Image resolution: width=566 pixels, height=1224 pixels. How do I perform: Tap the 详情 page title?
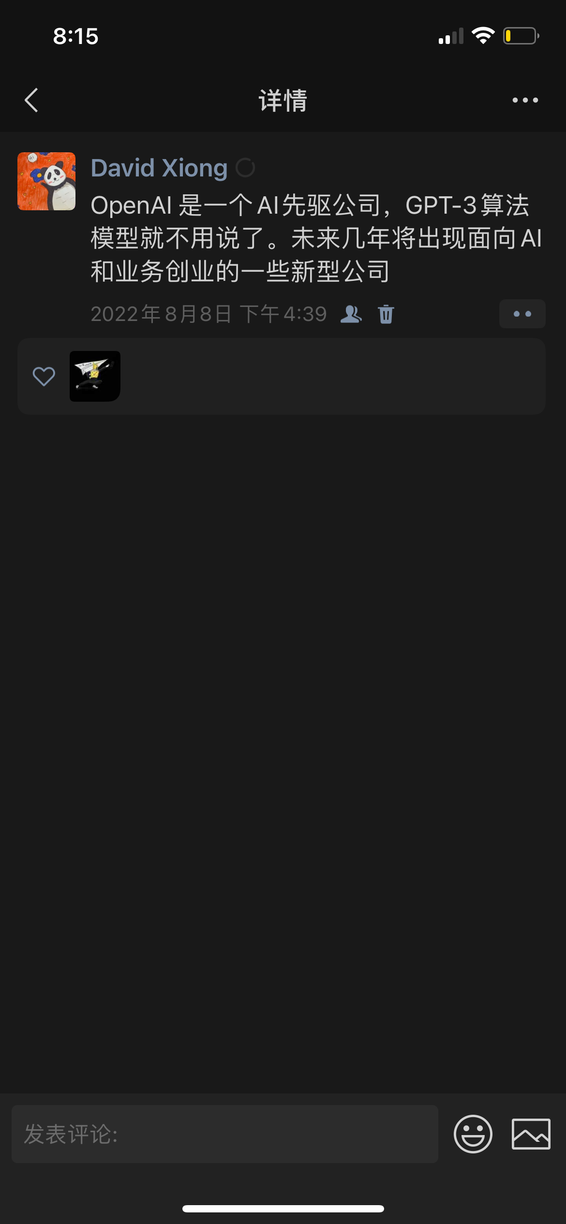coord(283,101)
